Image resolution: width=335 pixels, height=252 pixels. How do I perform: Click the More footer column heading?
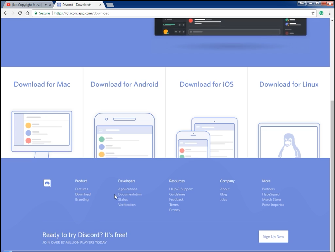pos(266,181)
